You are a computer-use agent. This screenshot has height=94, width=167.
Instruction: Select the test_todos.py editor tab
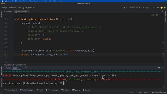tap(22, 11)
